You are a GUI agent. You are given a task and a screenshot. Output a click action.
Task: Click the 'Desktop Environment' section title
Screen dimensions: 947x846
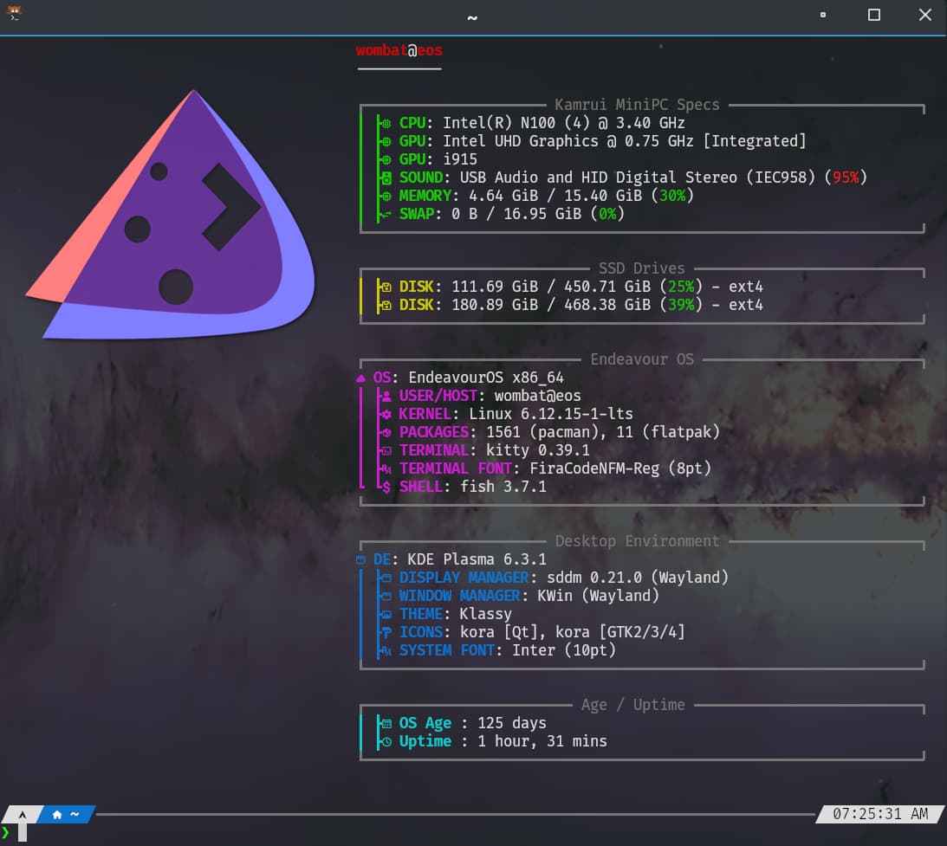(x=637, y=541)
